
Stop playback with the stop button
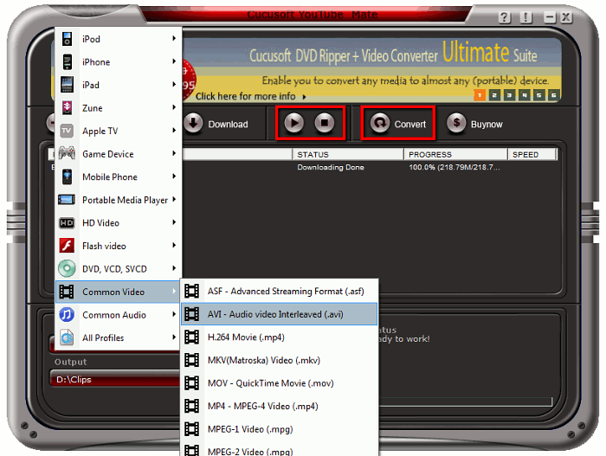click(325, 123)
